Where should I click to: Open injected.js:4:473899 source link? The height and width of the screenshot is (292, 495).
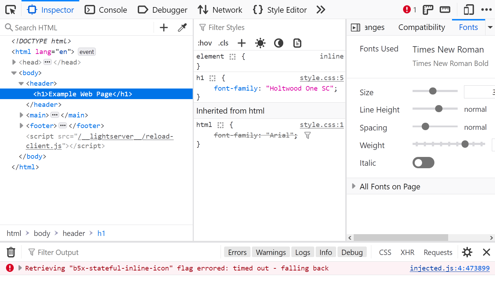(x=450, y=268)
